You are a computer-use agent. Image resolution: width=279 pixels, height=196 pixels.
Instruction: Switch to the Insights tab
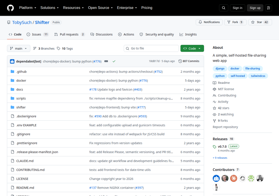pos(188,34)
